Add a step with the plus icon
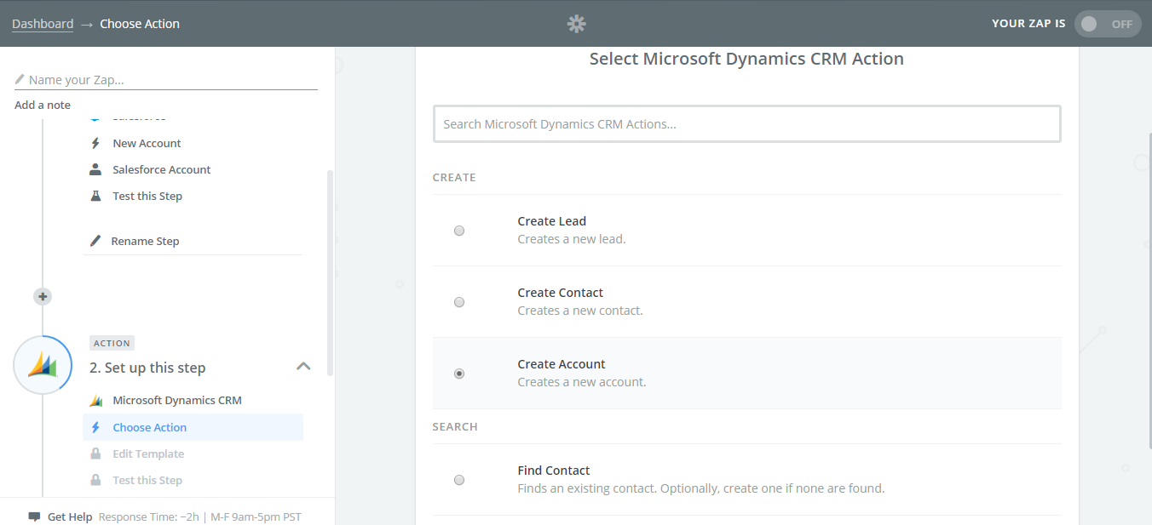Viewport: 1152px width, 525px height. coord(43,296)
